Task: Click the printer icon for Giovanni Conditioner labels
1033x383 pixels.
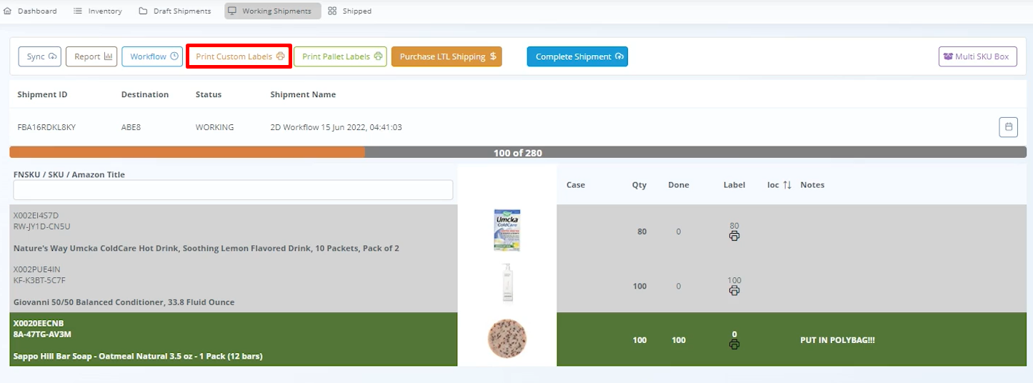Action: [734, 291]
